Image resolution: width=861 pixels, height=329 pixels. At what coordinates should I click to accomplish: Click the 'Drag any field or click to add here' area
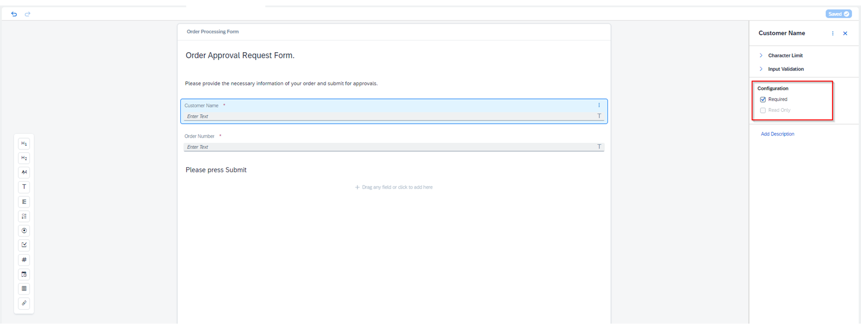(394, 187)
